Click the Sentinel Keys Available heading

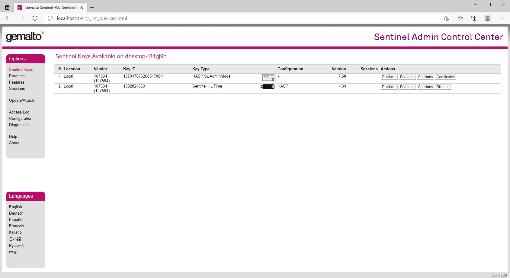[111, 56]
